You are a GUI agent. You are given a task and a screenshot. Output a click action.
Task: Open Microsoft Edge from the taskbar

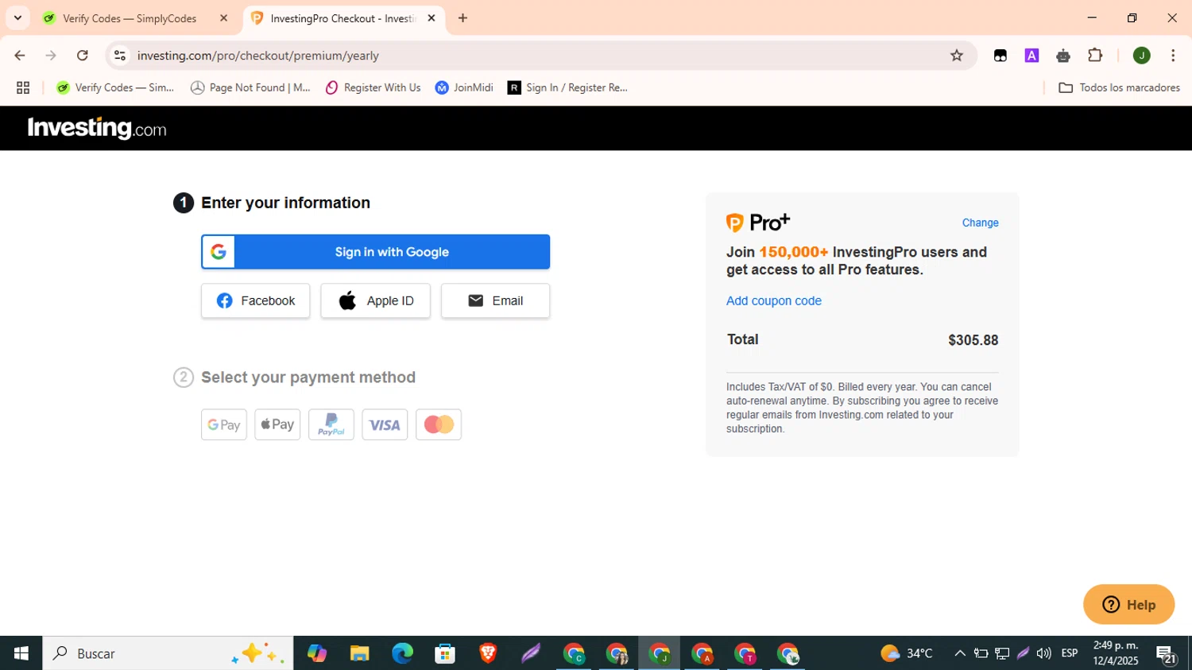click(402, 653)
